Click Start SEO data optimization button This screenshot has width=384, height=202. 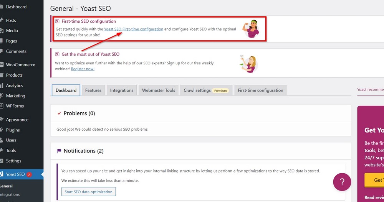(x=88, y=192)
